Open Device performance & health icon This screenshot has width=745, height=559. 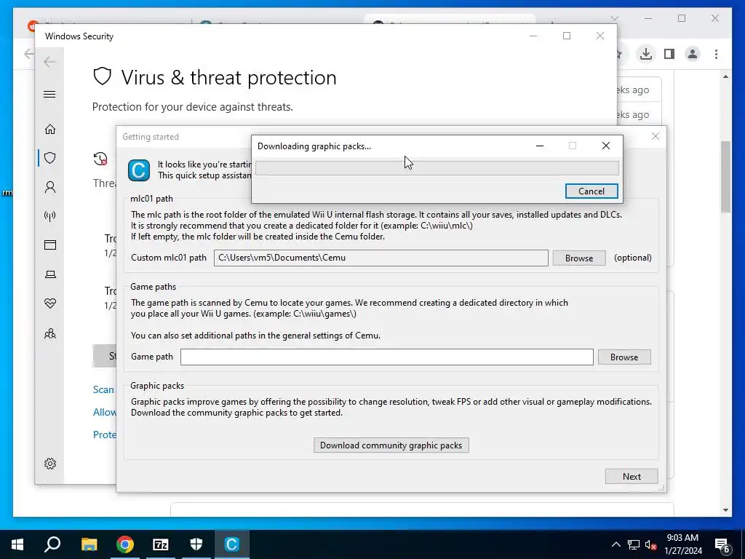[x=50, y=304]
